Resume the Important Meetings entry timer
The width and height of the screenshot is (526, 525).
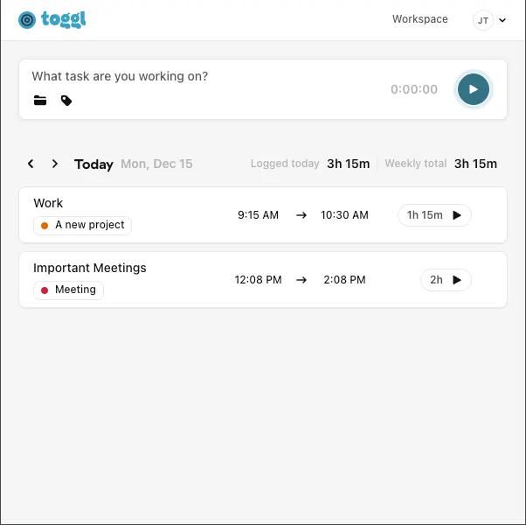pyautogui.click(x=456, y=280)
